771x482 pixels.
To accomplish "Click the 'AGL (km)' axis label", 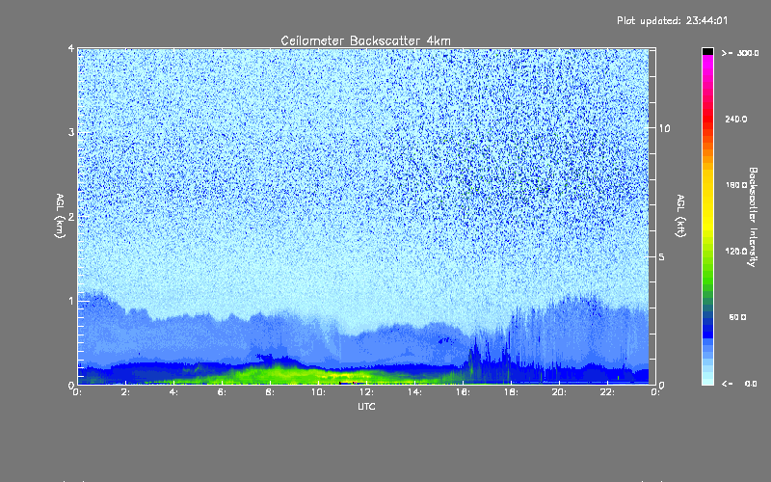I will point(60,216).
